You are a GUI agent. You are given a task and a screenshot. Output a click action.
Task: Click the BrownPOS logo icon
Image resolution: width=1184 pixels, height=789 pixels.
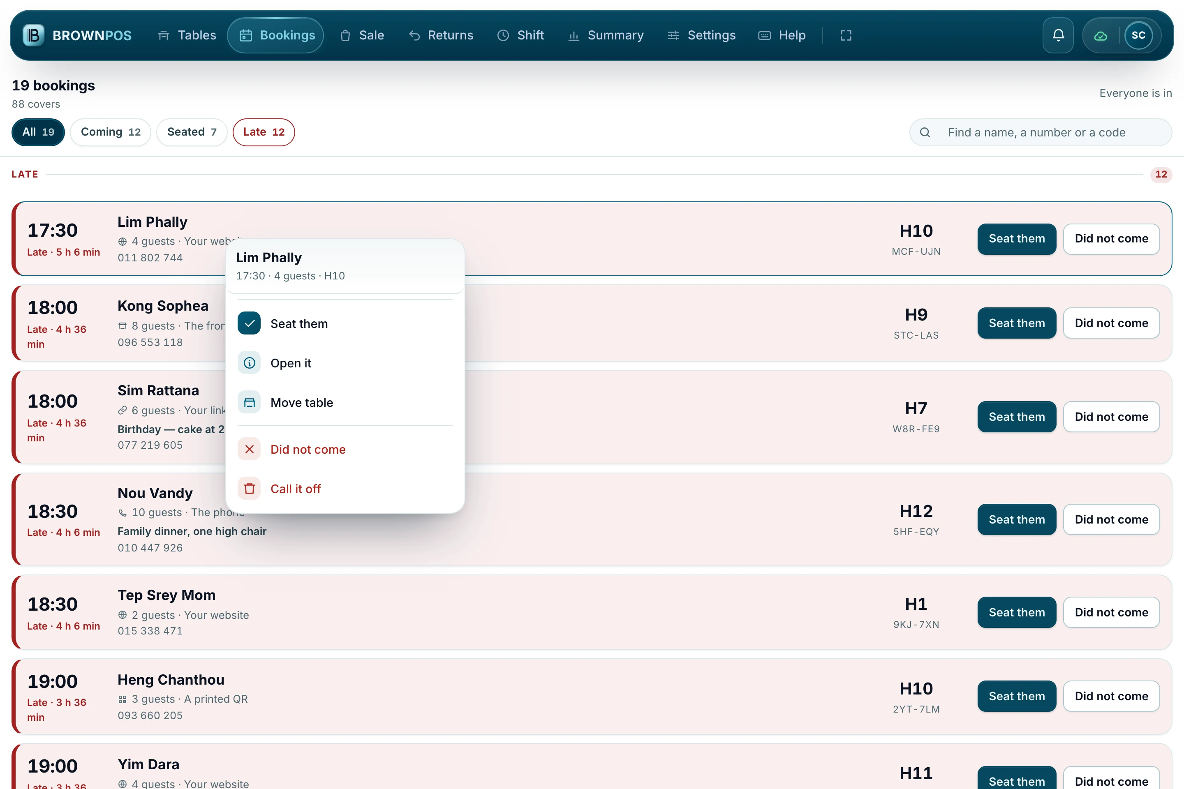click(34, 35)
